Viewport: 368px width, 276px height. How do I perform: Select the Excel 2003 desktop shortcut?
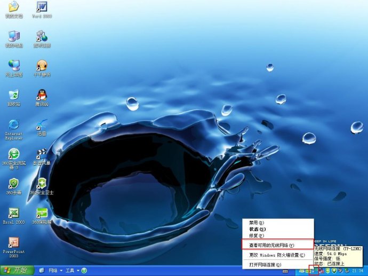tap(14, 216)
